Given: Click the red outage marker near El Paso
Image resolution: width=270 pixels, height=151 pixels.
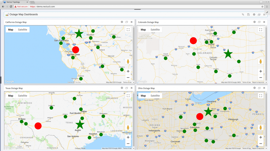Looking at the screenshot, I should pyautogui.click(x=38, y=126).
